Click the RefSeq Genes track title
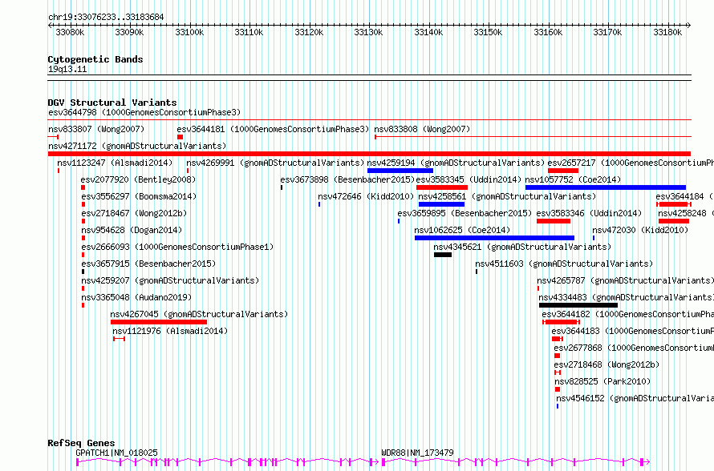 (81, 443)
